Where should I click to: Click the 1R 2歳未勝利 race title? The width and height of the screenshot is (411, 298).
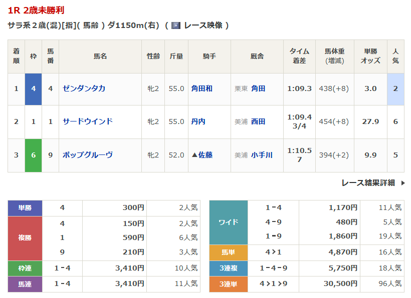click(36, 10)
